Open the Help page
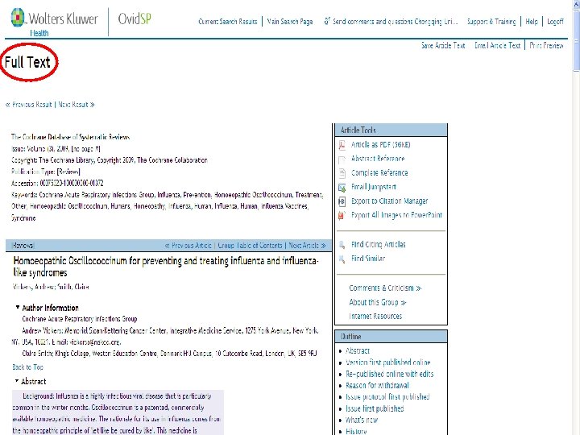The height and width of the screenshot is (435, 580). [532, 22]
